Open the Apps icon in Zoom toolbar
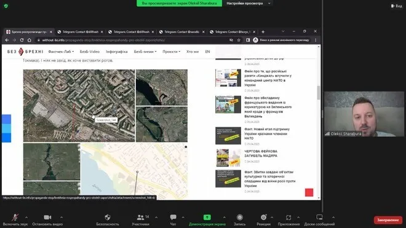 click(x=289, y=218)
